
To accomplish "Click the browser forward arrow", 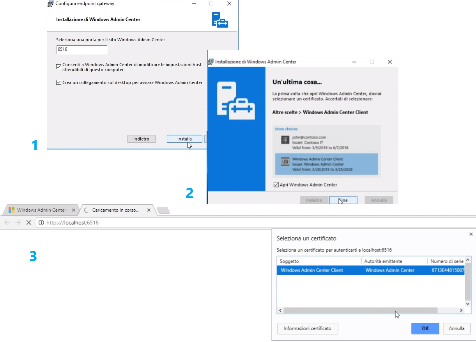I will click(18, 223).
